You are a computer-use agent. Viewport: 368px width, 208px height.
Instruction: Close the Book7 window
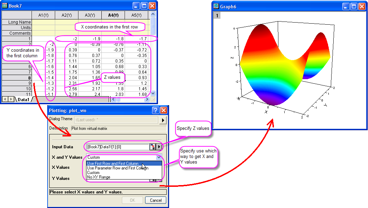point(152,6)
